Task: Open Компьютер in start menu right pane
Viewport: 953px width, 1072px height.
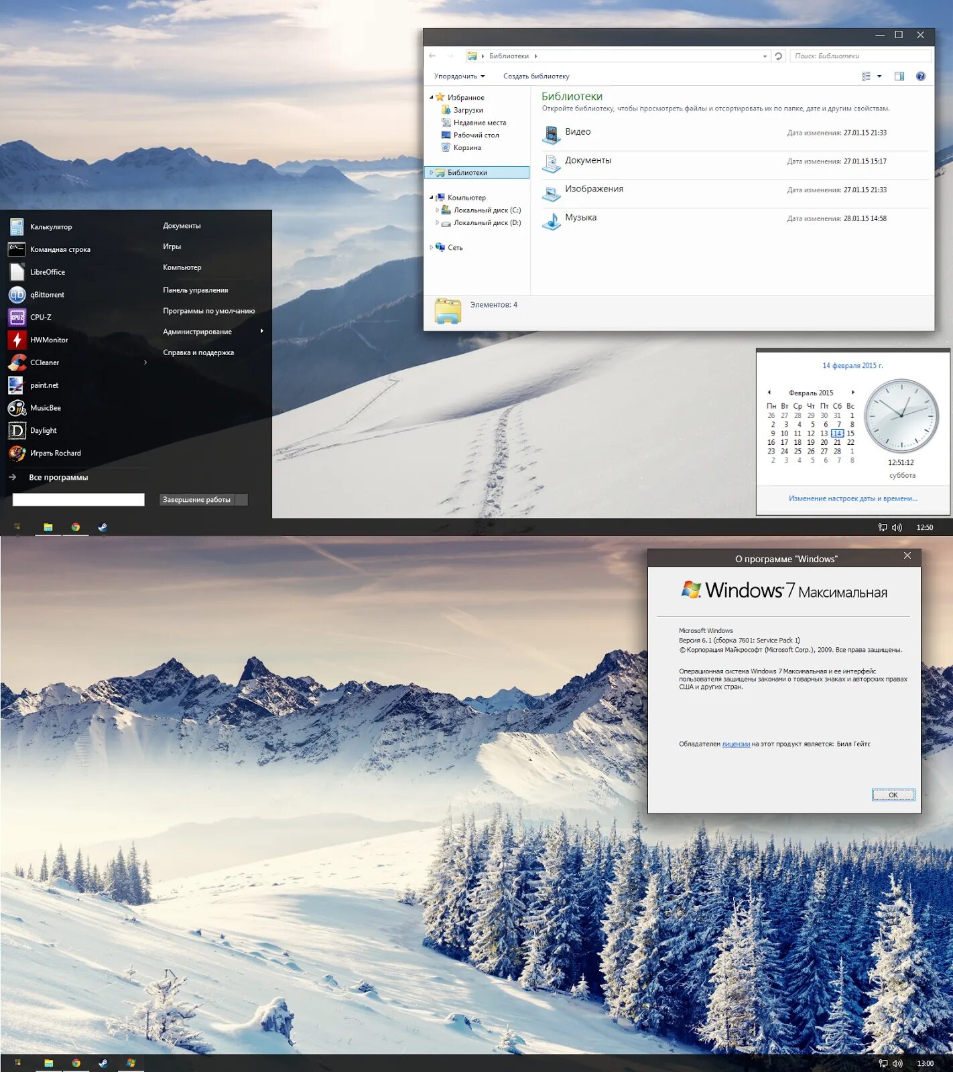Action: click(182, 267)
